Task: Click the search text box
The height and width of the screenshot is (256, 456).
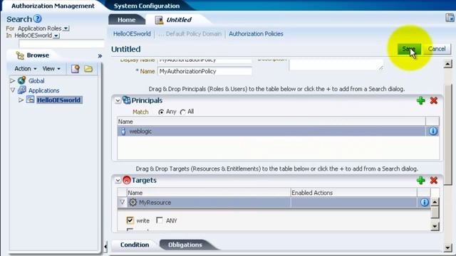Action: [61, 44]
